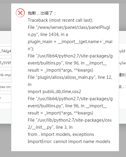Click the input field containing LTAIg4
The width and height of the screenshot is (126, 157).
point(6,51)
